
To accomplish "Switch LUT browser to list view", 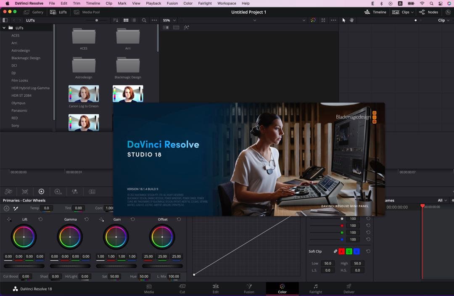I will click(x=134, y=20).
